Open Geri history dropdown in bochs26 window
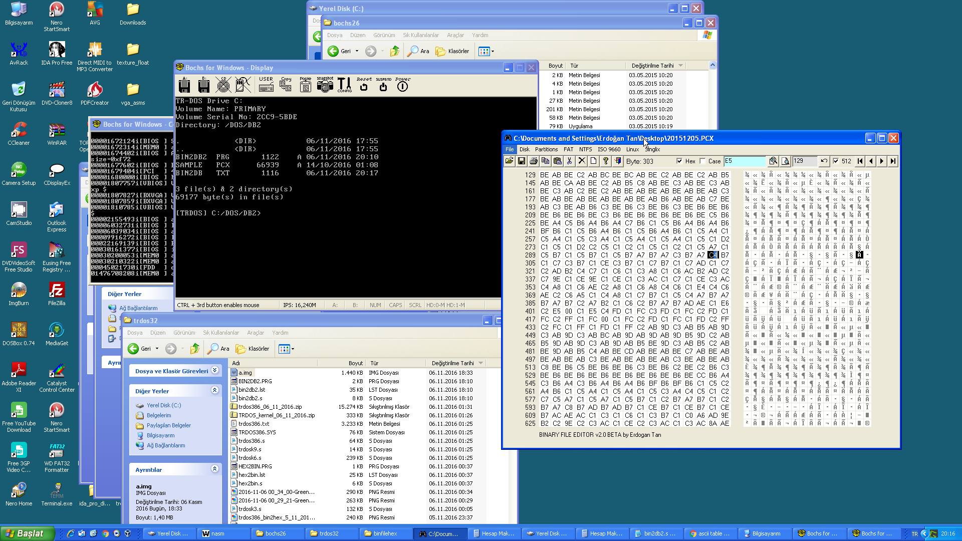The width and height of the screenshot is (962, 541). [357, 51]
